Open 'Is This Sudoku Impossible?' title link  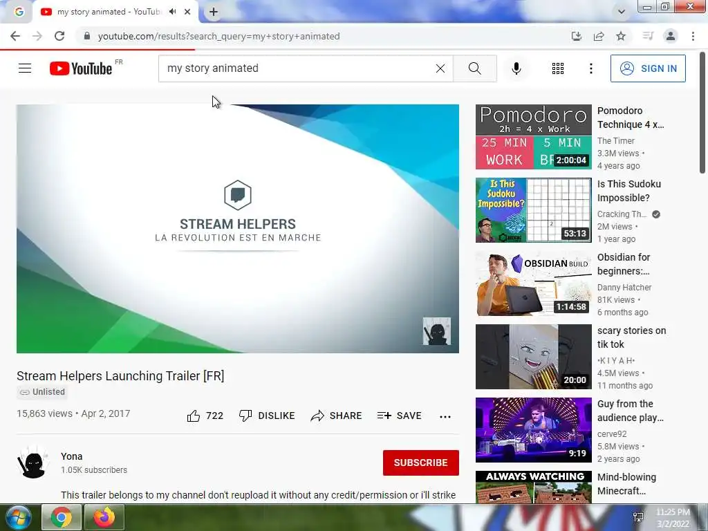[x=629, y=191]
